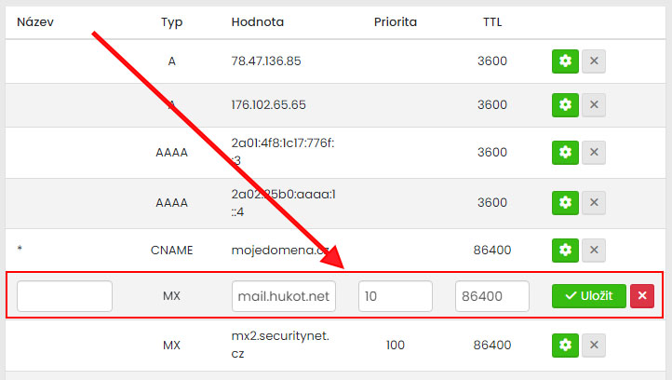Delete the AAAA record starting with 2a01

click(594, 152)
